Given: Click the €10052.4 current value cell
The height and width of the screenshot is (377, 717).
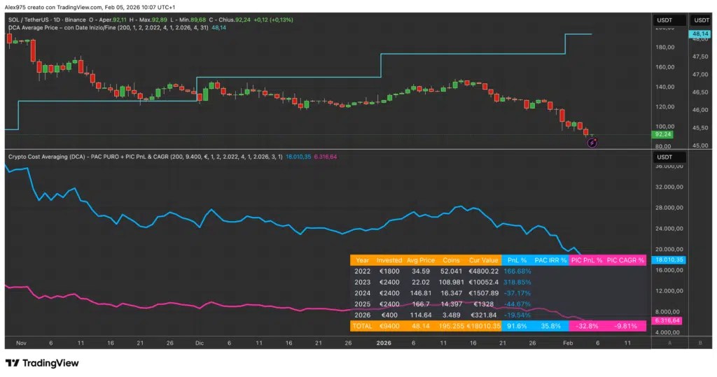Looking at the screenshot, I should pos(483,282).
